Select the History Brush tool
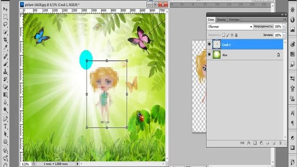 [x=5, y=79]
